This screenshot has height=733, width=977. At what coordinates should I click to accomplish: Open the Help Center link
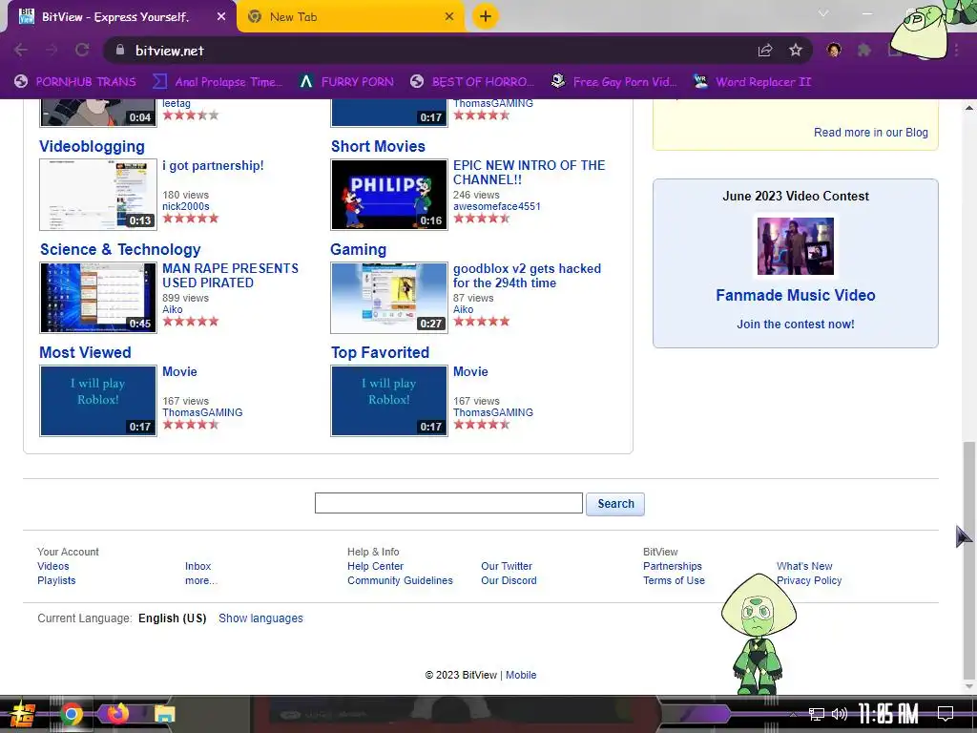(x=375, y=566)
